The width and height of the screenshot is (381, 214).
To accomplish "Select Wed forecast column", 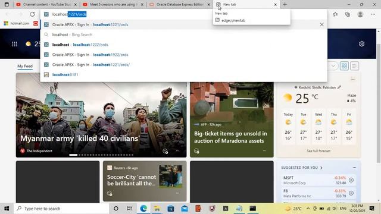I will point(318,127).
